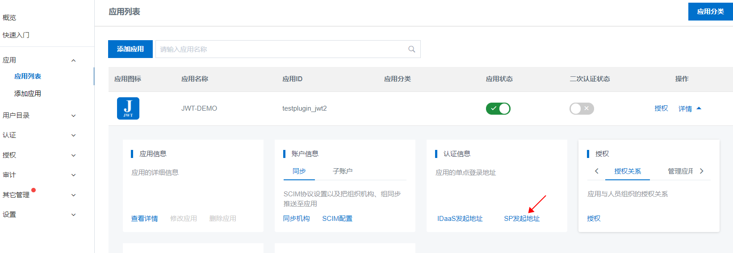
Task: Select 应用列表 in the sidebar
Action: pyautogui.click(x=28, y=76)
